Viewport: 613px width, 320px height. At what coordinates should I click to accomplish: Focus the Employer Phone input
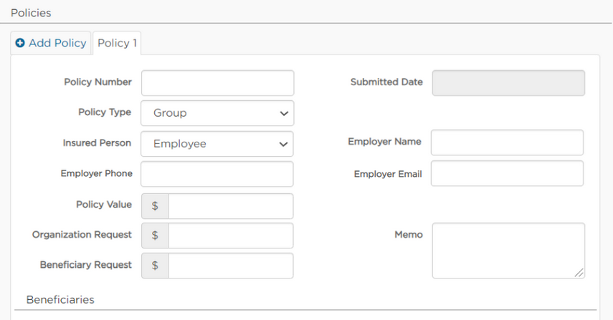(x=217, y=174)
